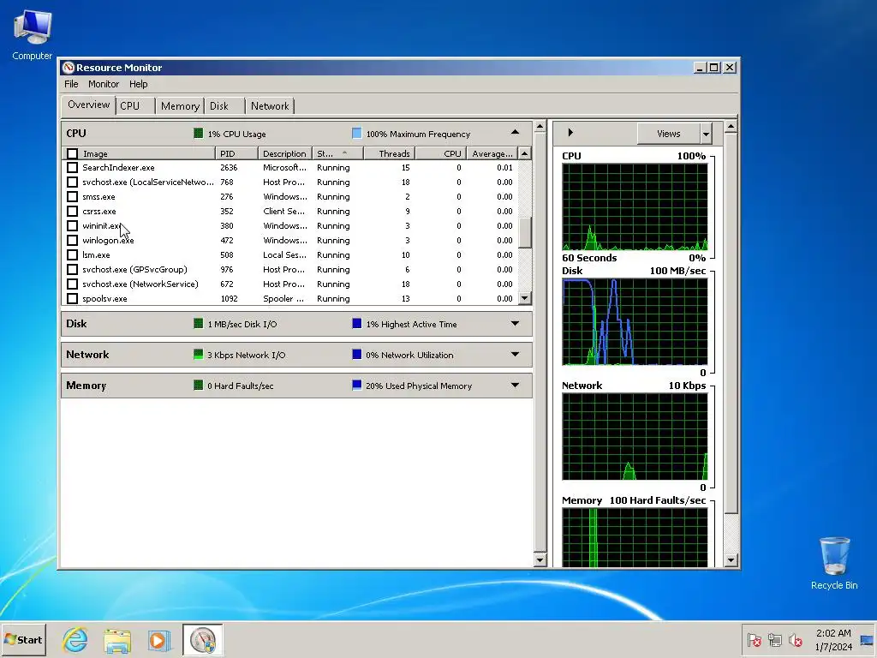877x658 pixels.
Task: Check the spoolsv.exe checkbox
Action: [x=72, y=298]
